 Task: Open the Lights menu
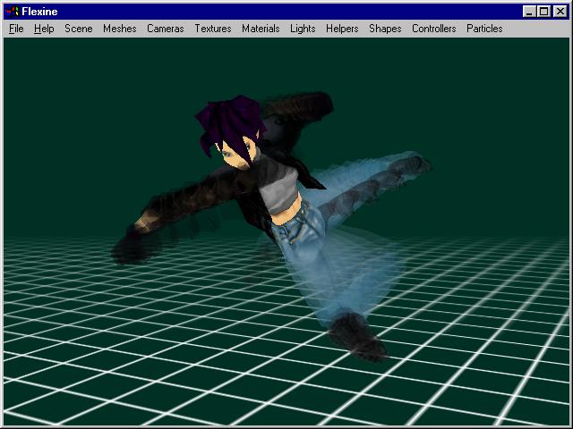303,29
